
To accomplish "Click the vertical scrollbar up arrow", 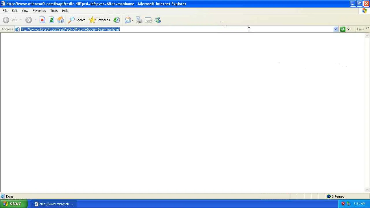I will pos(367,36).
